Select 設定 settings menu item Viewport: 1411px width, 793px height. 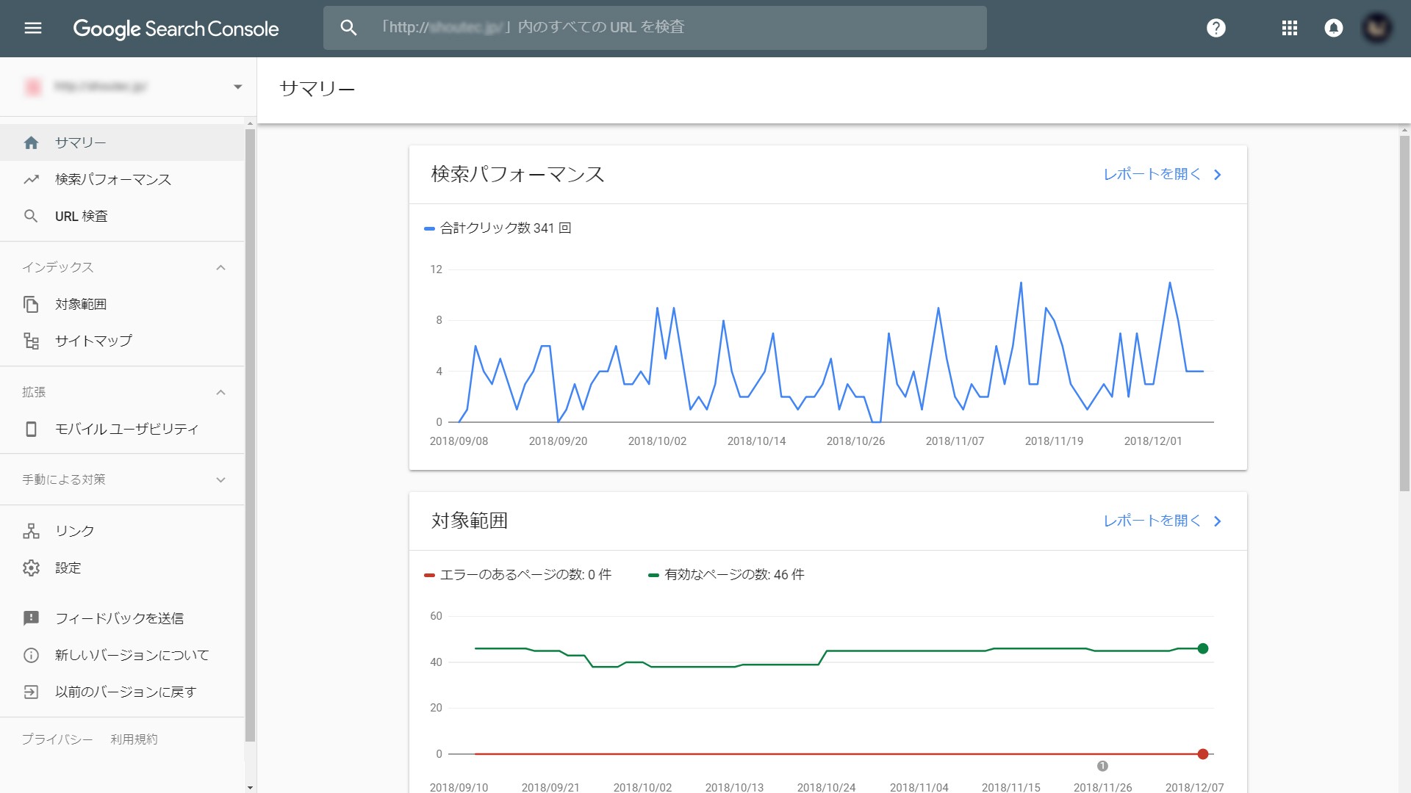coord(68,568)
